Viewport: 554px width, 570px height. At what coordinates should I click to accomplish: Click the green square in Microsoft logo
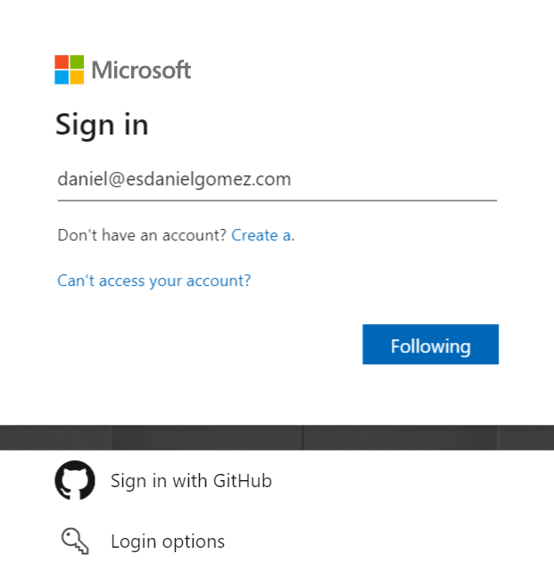pyautogui.click(x=77, y=62)
